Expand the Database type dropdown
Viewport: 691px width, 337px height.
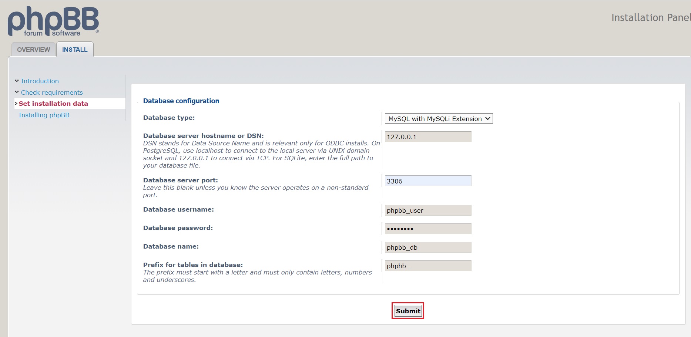click(439, 118)
